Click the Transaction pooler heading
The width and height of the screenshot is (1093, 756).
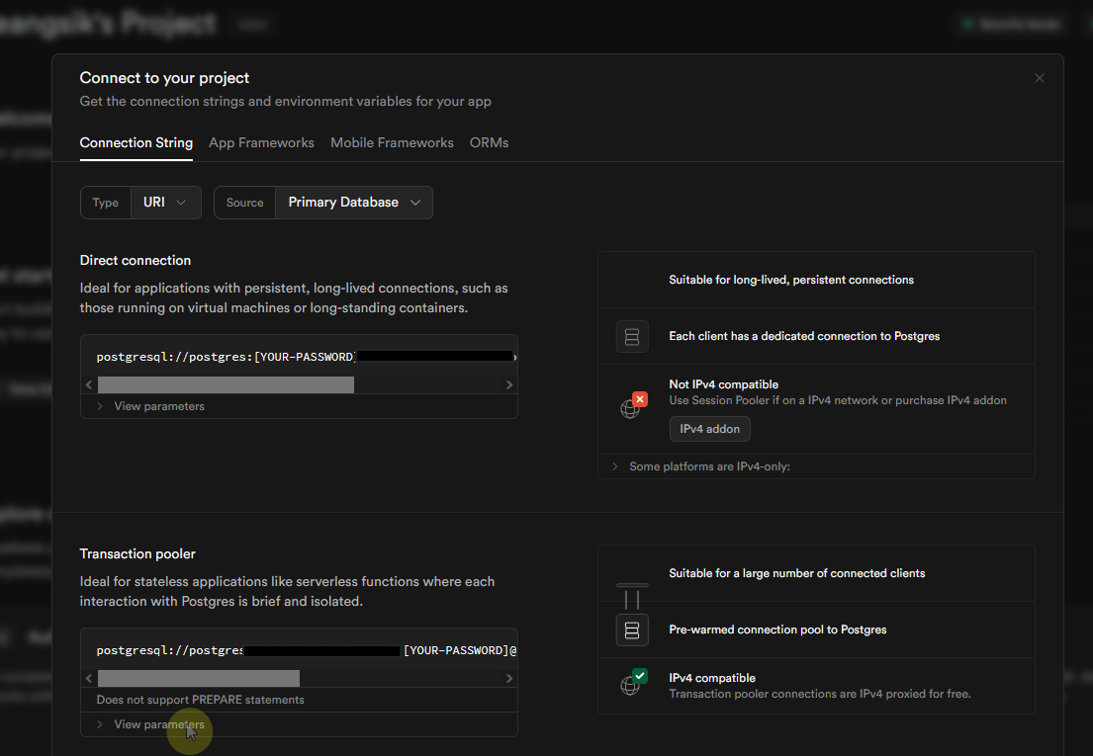pyautogui.click(x=137, y=554)
